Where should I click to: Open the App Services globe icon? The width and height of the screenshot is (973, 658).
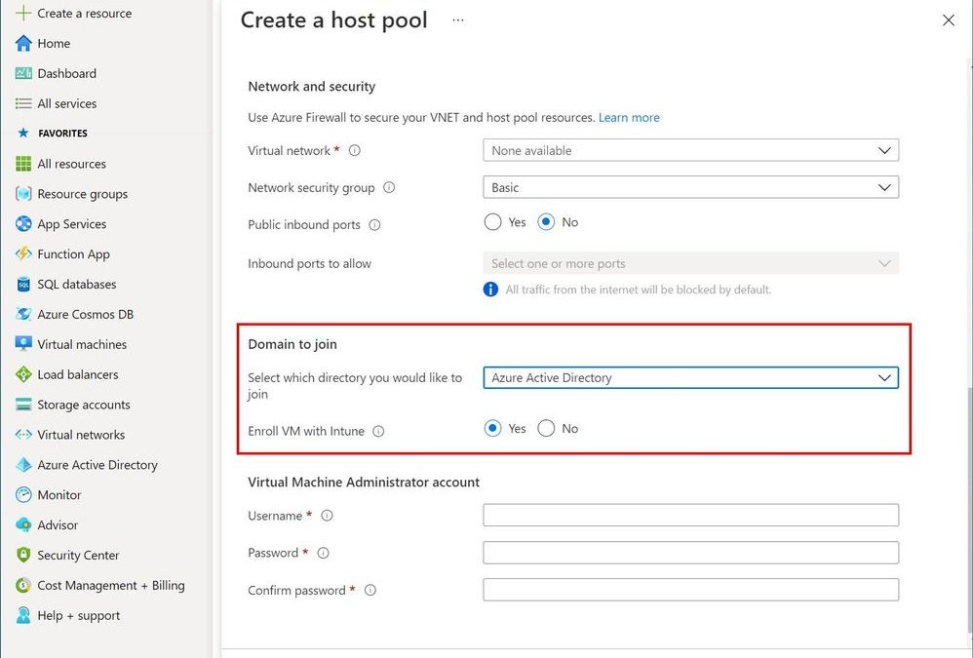(x=23, y=224)
